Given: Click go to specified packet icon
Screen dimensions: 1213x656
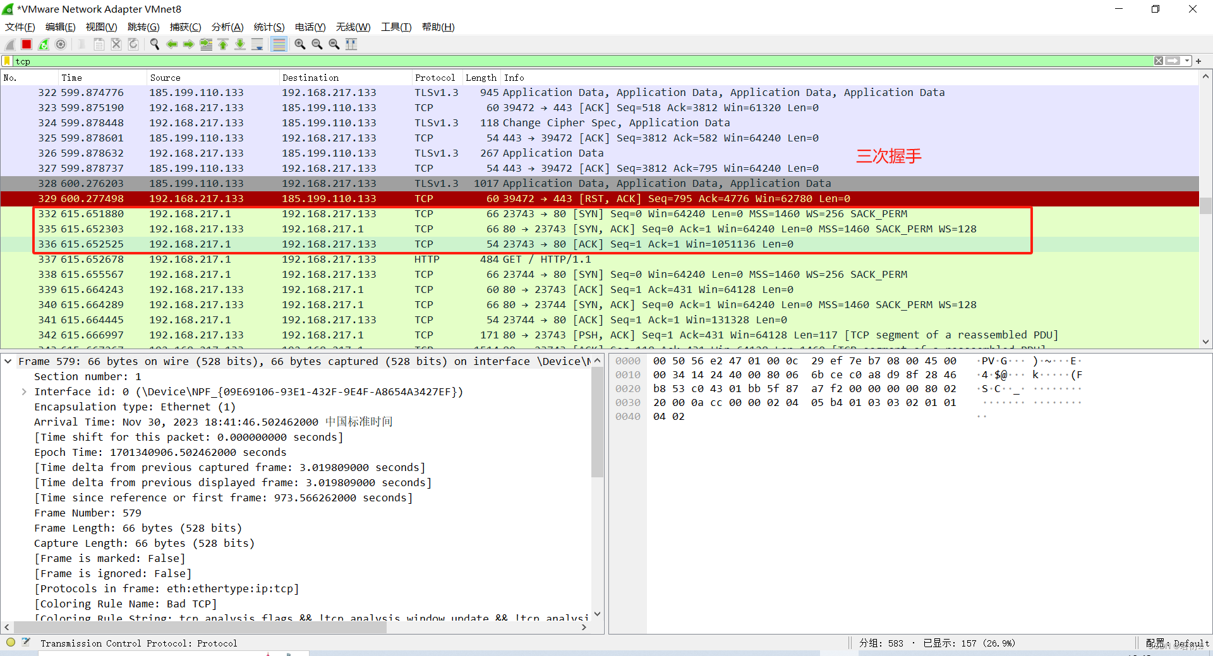Looking at the screenshot, I should coord(206,44).
